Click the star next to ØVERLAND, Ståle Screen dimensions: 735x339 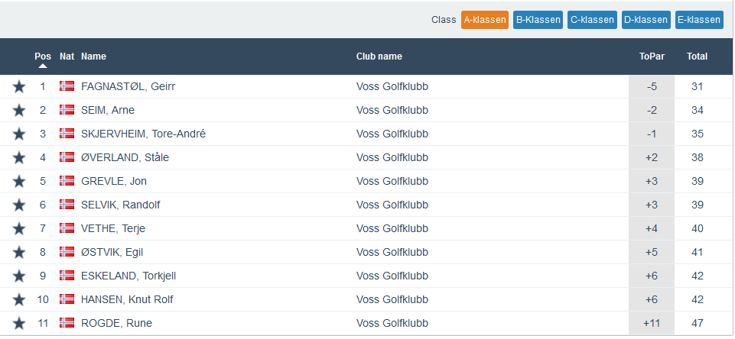(19, 158)
